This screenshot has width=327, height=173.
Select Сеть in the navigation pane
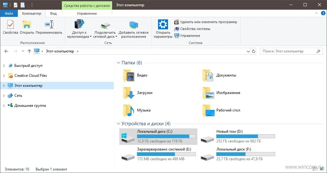[18, 96]
